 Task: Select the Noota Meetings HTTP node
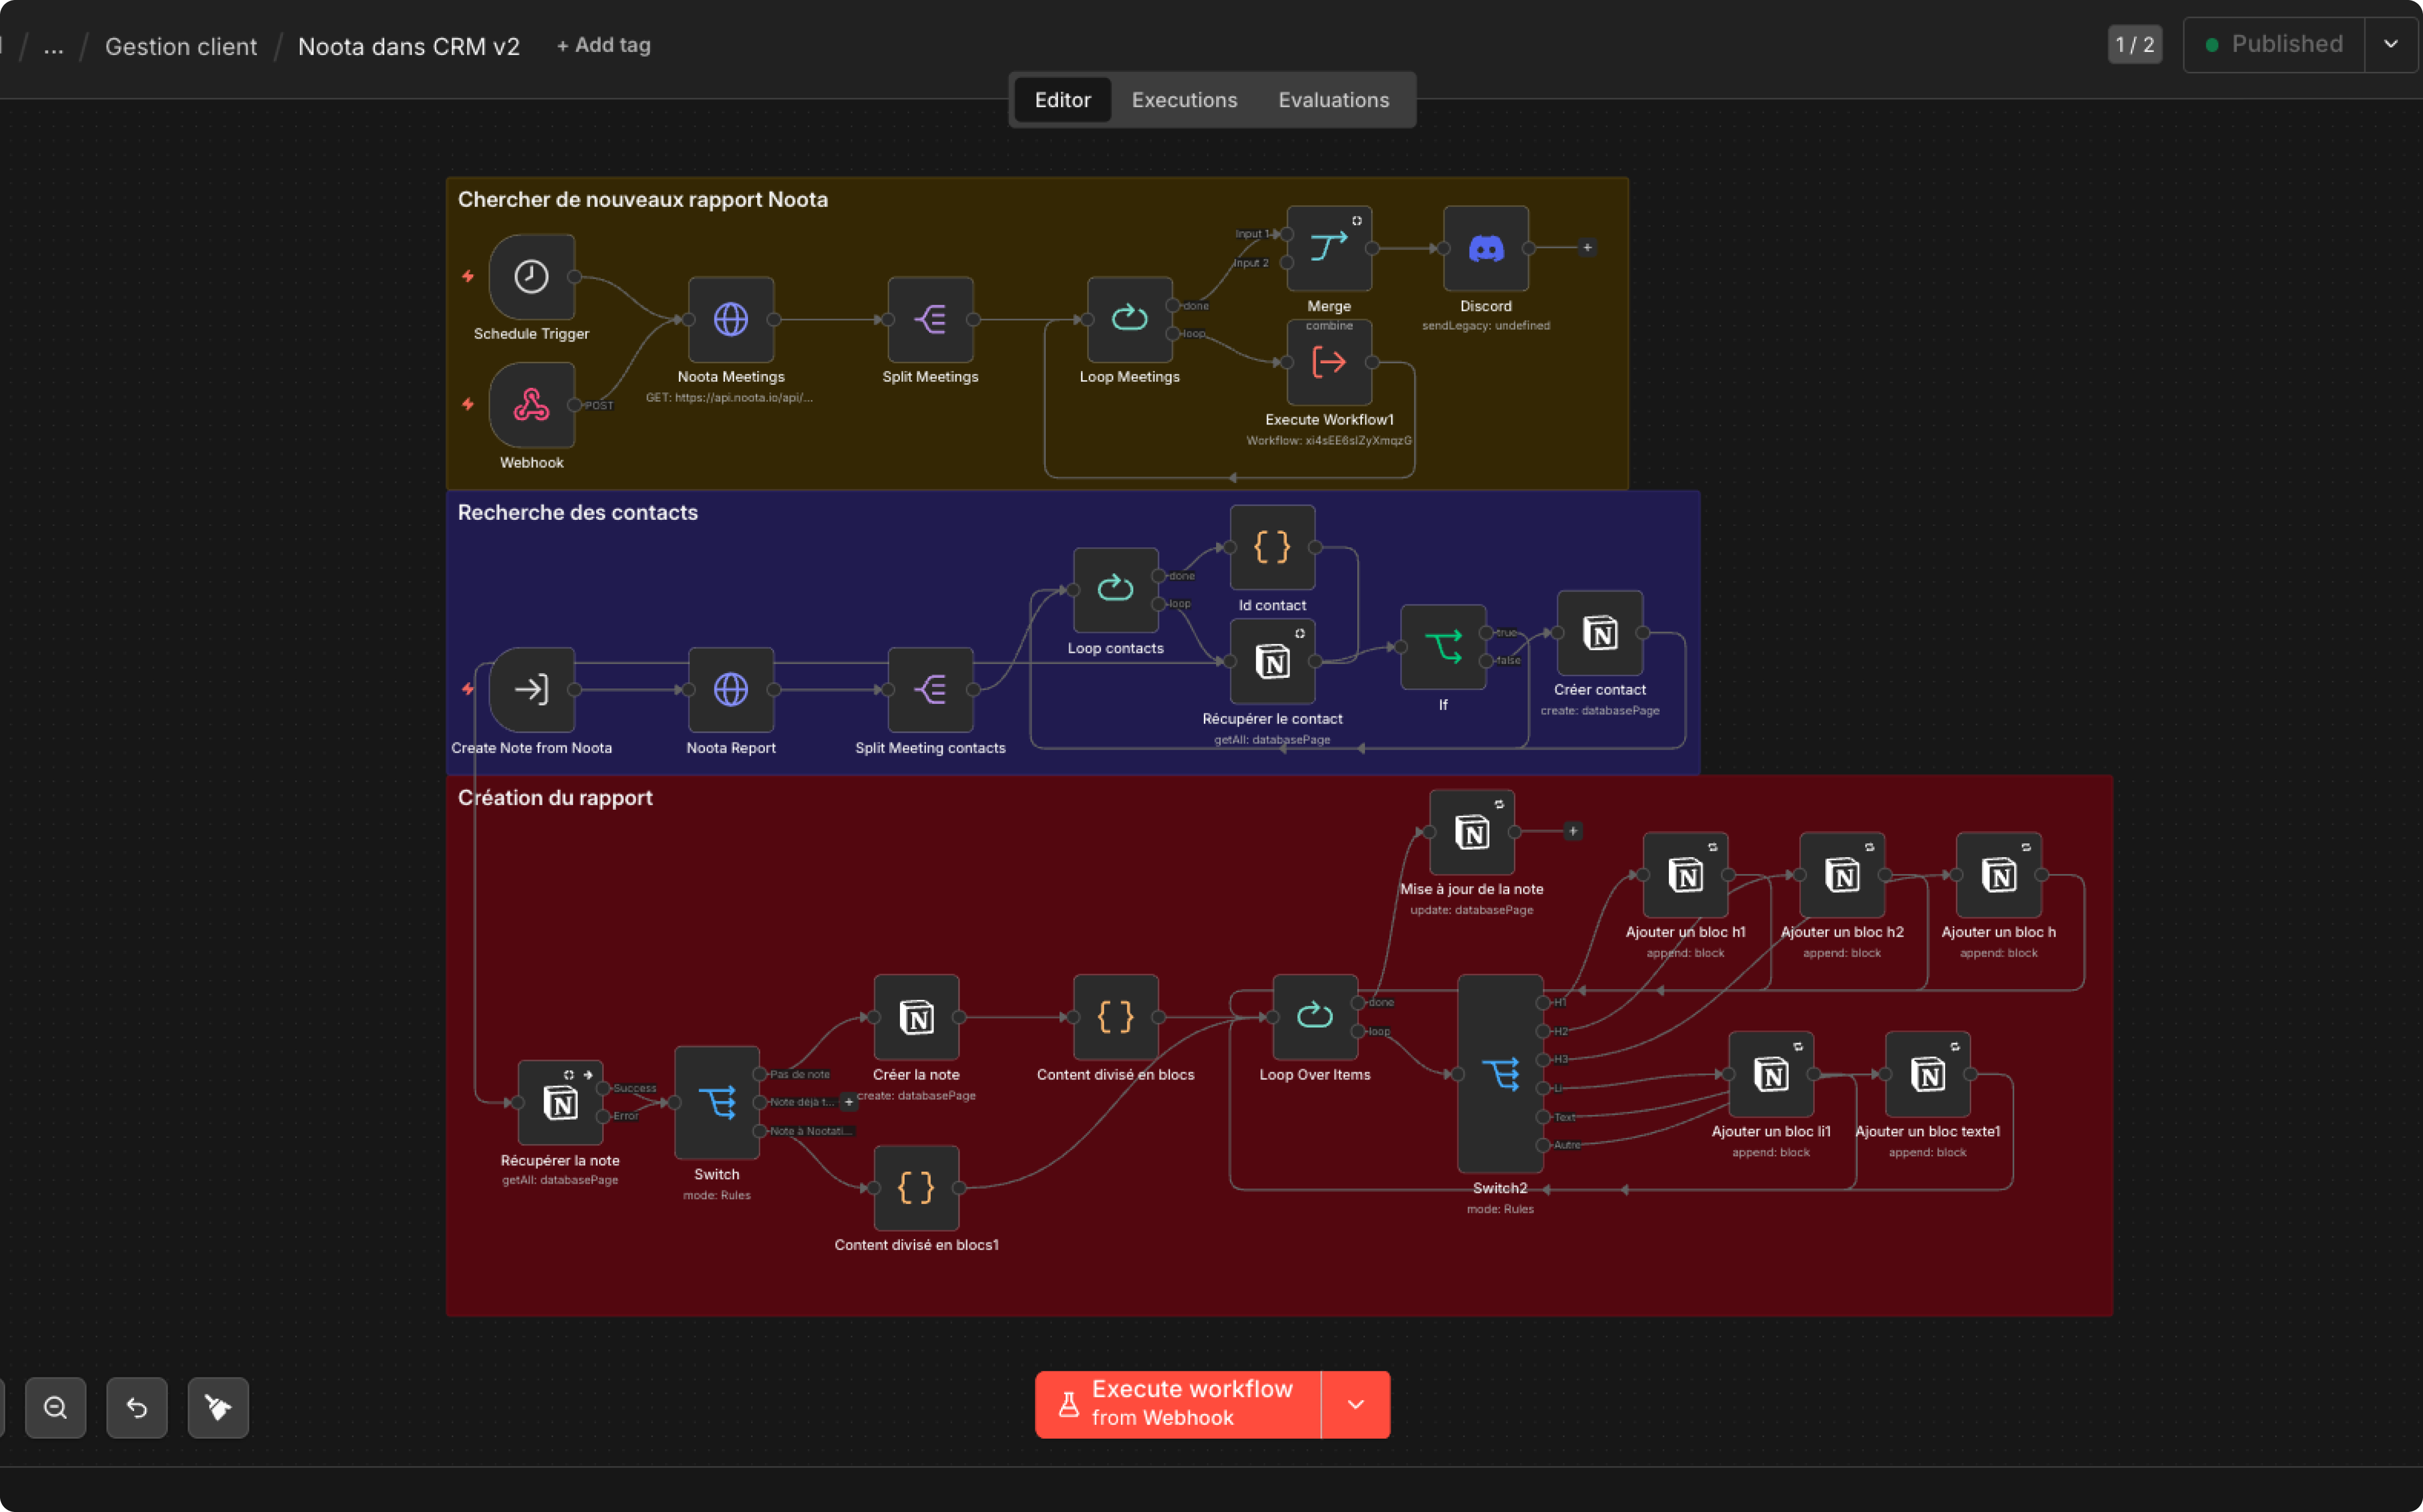coord(730,319)
